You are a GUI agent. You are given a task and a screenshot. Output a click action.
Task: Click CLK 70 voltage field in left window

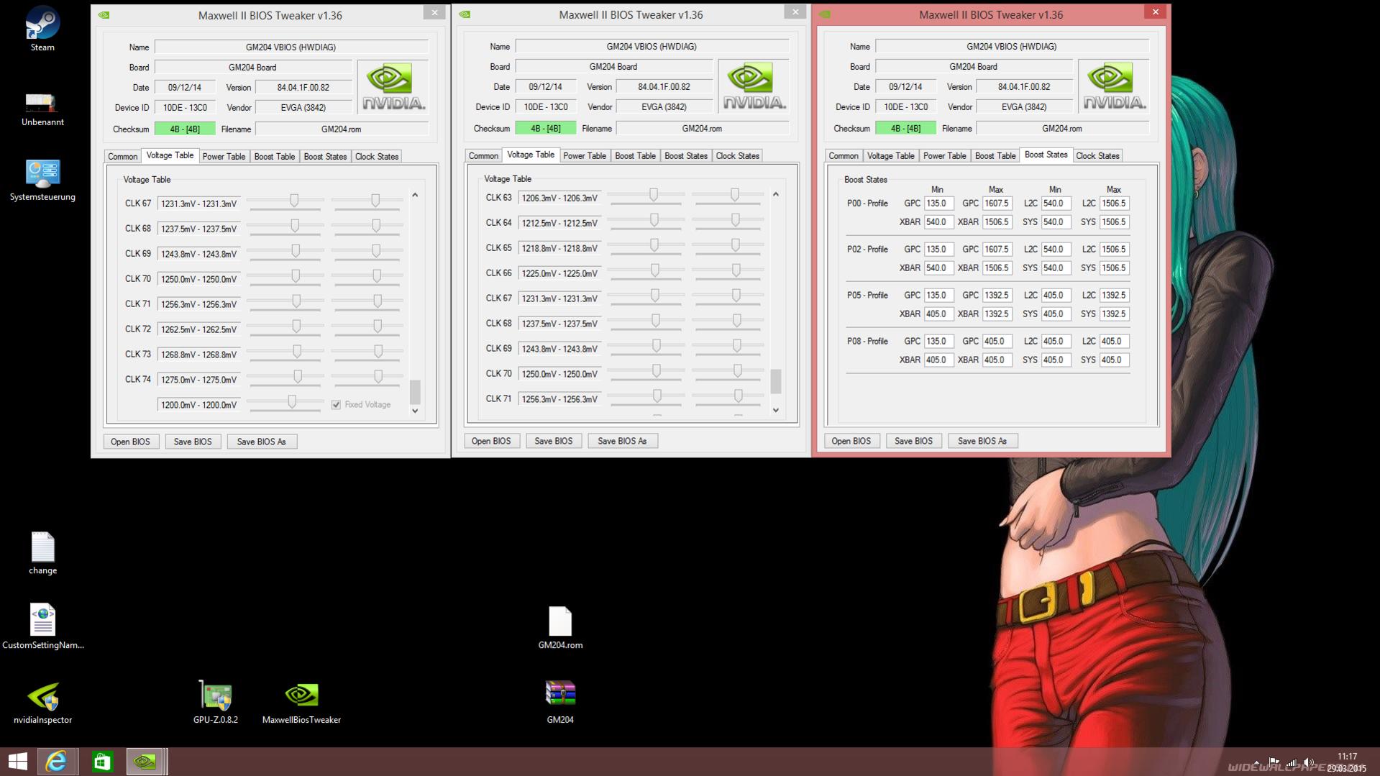(199, 279)
